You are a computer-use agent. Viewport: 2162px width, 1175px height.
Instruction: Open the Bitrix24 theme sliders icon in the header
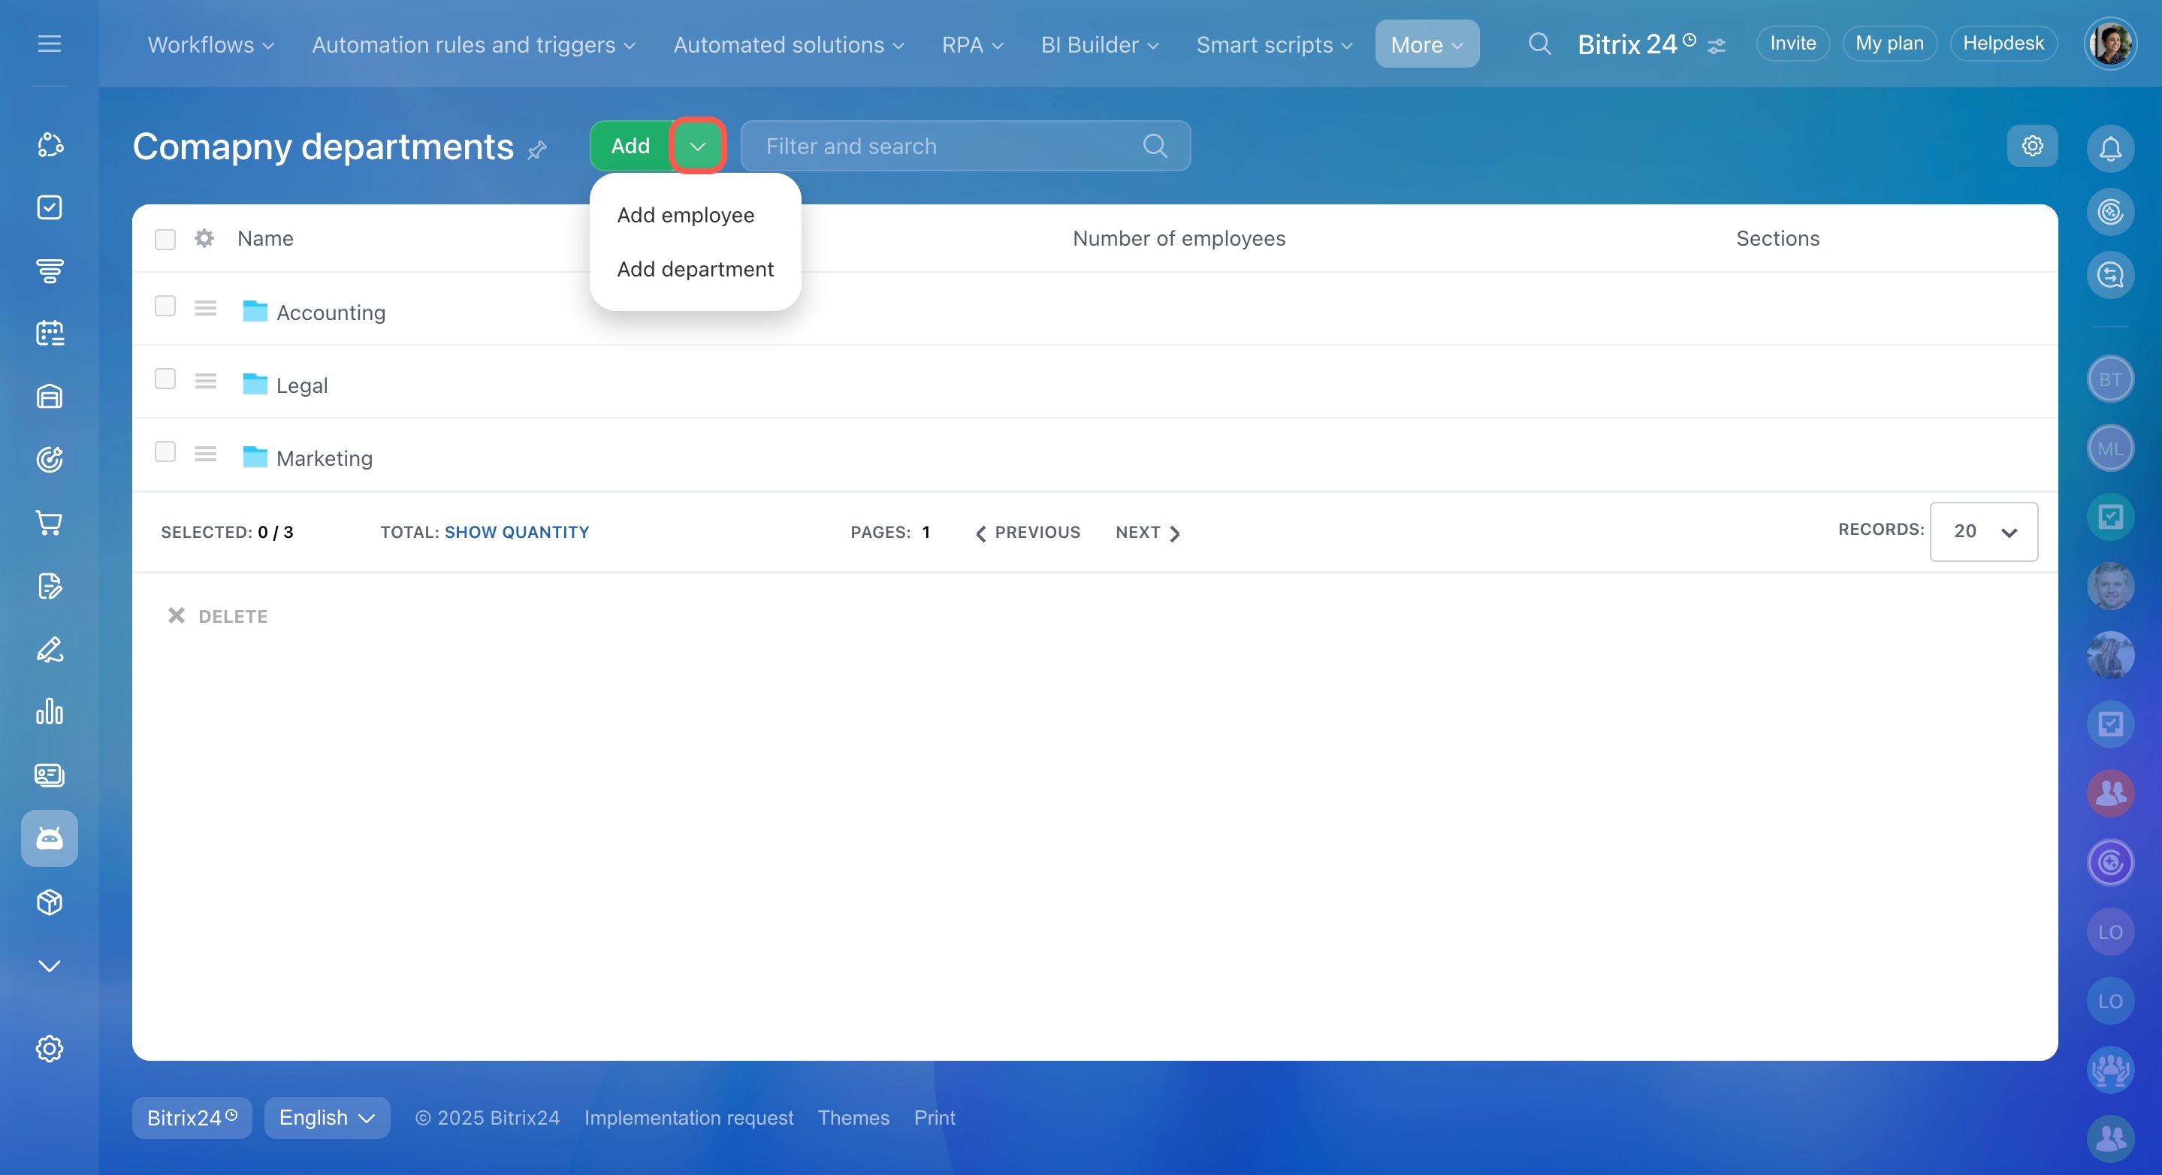[1717, 46]
